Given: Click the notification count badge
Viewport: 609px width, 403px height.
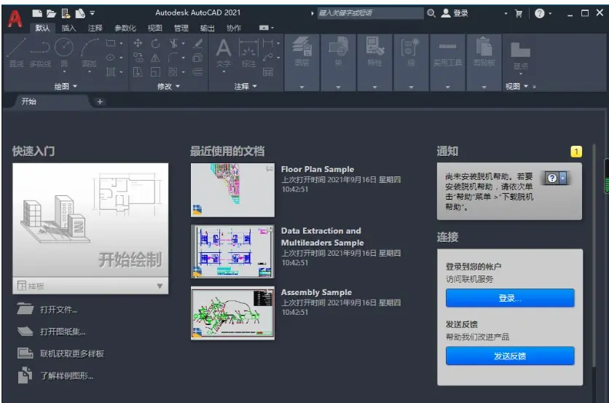Looking at the screenshot, I should [576, 151].
